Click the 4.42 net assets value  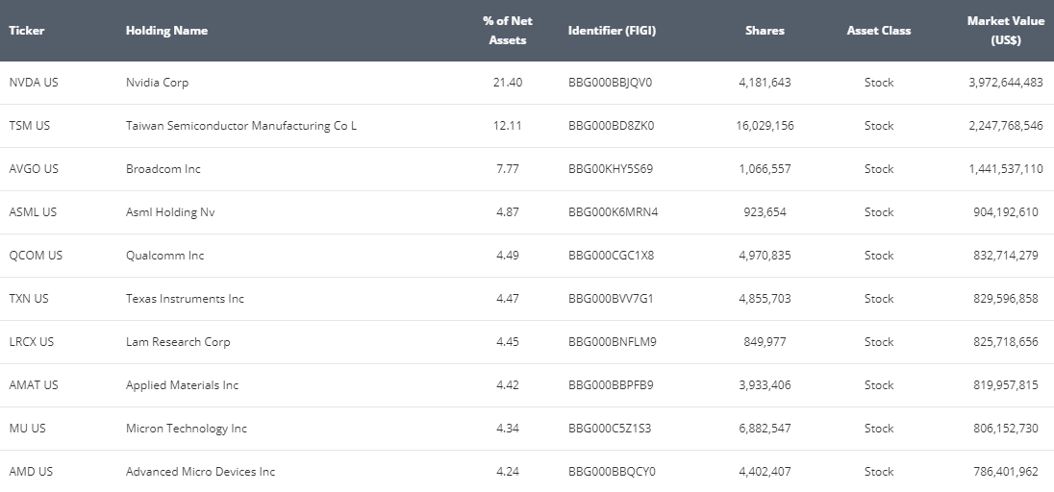pos(508,385)
